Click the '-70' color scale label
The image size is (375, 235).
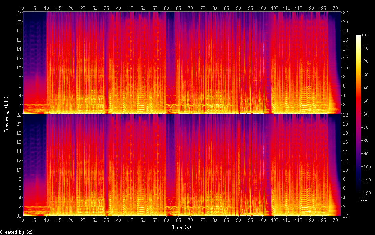365,127
